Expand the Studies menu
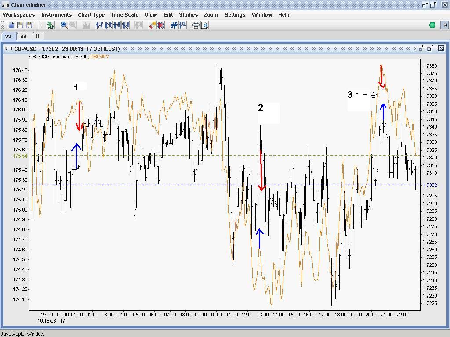 click(188, 14)
